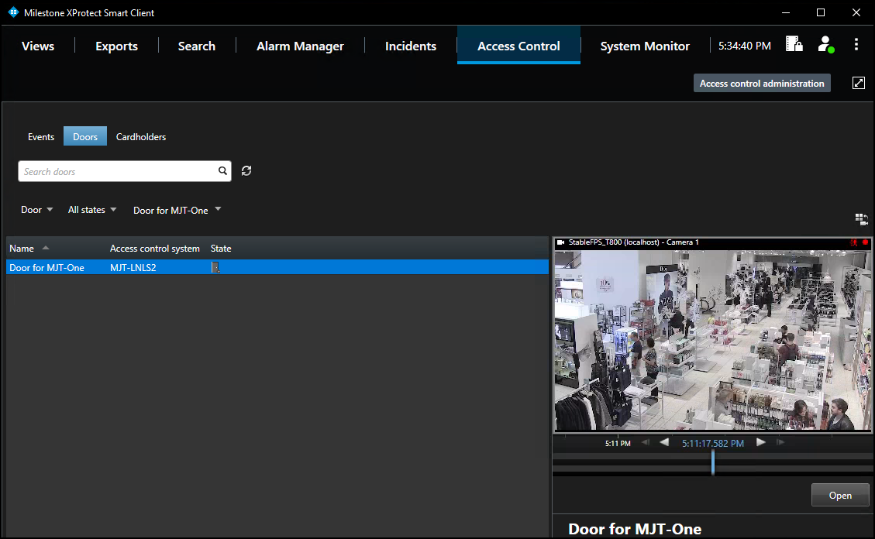
Task: Click the user login status icon
Action: point(826,44)
